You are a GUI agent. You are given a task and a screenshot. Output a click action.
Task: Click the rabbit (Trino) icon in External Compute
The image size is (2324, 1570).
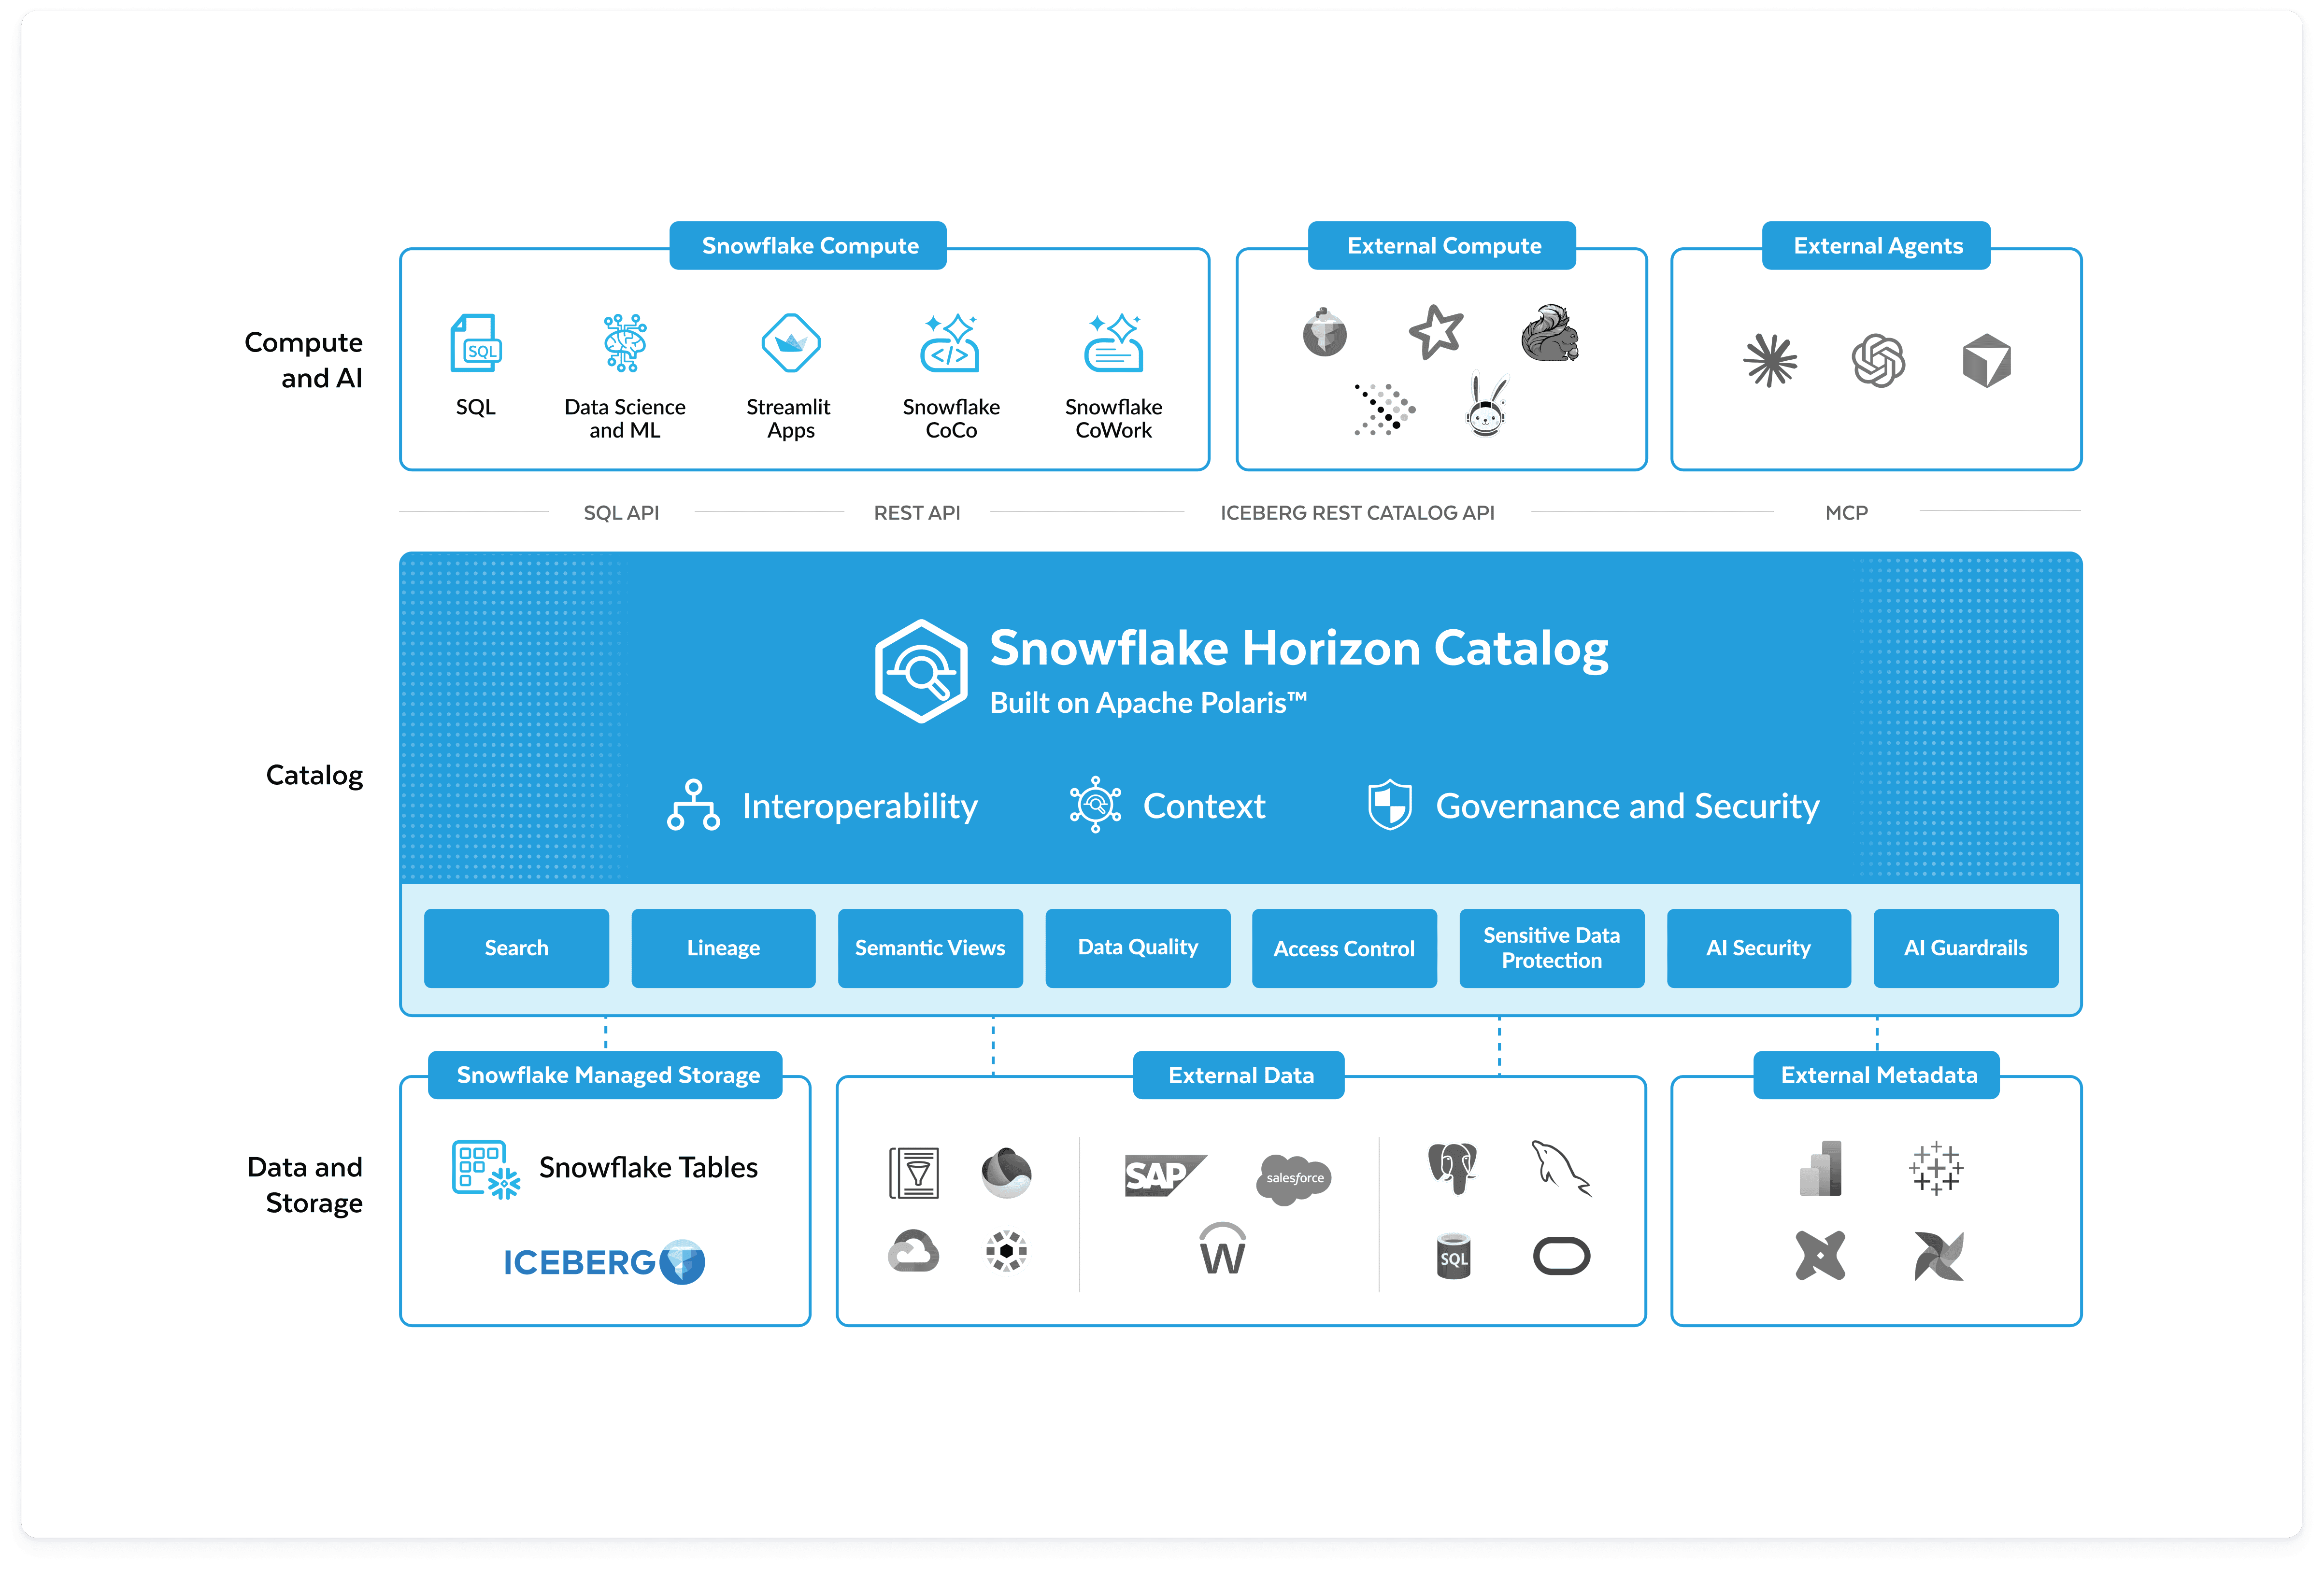(x=1486, y=406)
